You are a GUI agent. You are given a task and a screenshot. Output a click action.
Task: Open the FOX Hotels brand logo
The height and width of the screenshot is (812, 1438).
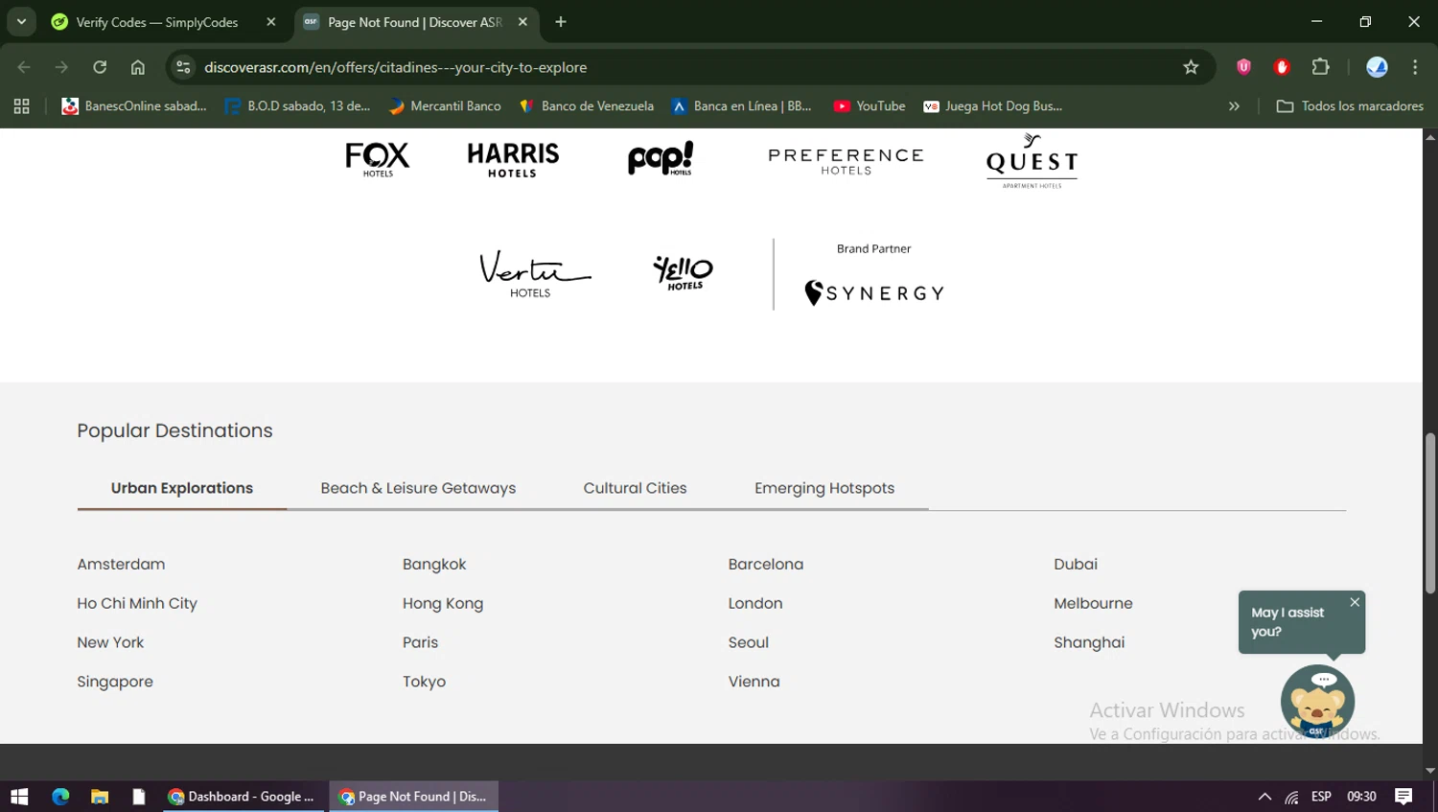point(378,160)
